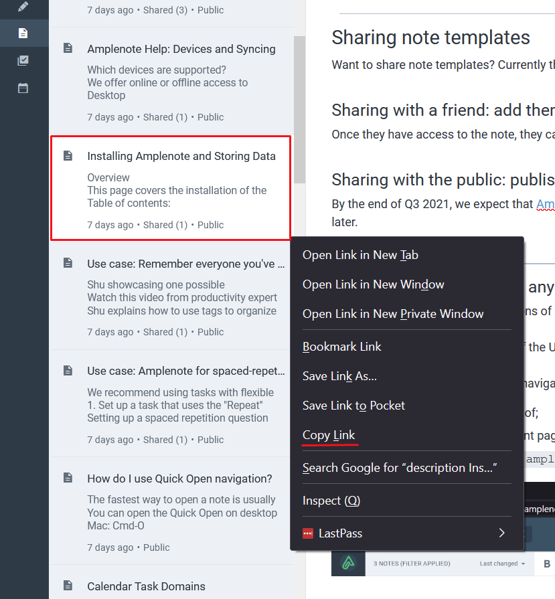Screen dimensions: 555x599
Task: Open the Calendar icon in the sidebar
Action: pos(23,88)
